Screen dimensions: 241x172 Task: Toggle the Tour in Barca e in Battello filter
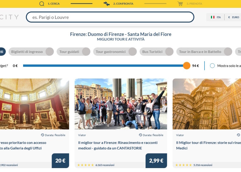coord(204,51)
